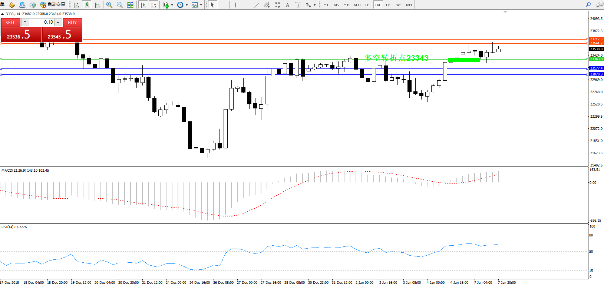This screenshot has width=604, height=286.
Task: Toggle chart shift from right edge
Action: coord(154,5)
